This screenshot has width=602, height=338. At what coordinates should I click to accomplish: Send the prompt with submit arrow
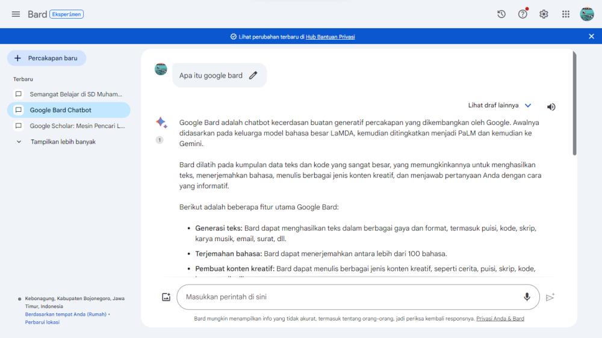[x=550, y=297]
